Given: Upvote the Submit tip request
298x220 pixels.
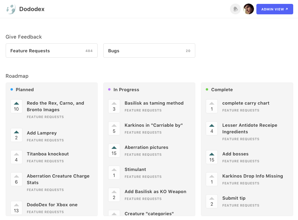Looking at the screenshot, I should point(212,201).
